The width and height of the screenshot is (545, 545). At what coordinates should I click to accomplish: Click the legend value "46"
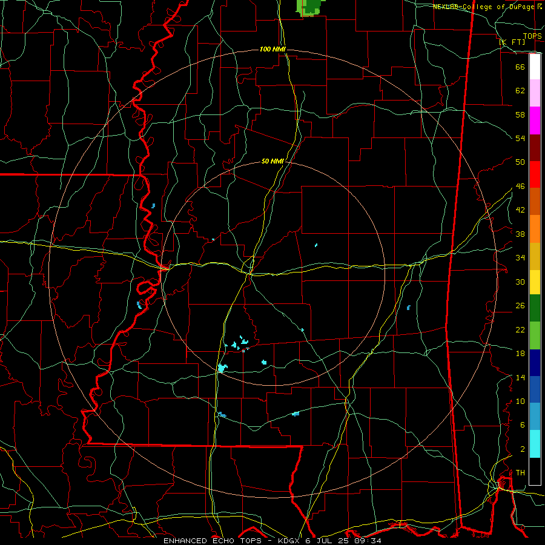click(520, 187)
